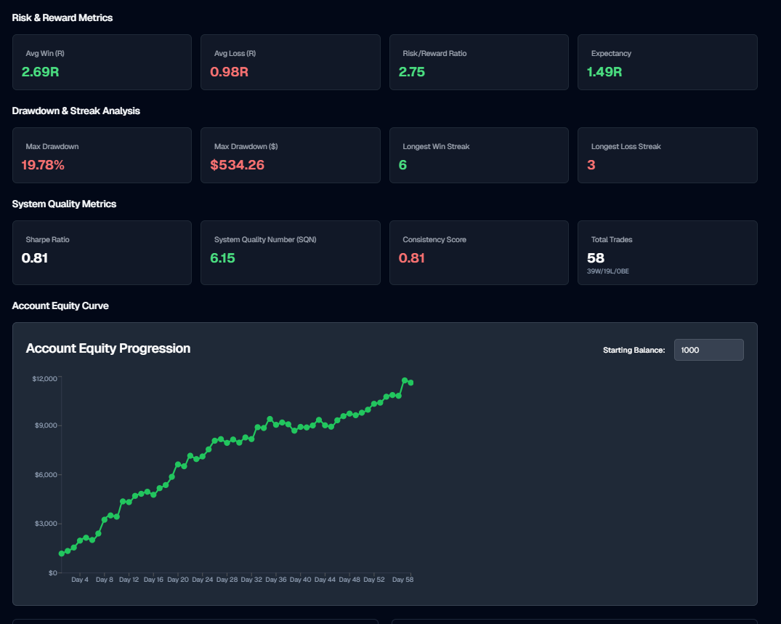Click the Max Drawdown ($) card showing $534.26
The image size is (781, 624).
(x=290, y=155)
